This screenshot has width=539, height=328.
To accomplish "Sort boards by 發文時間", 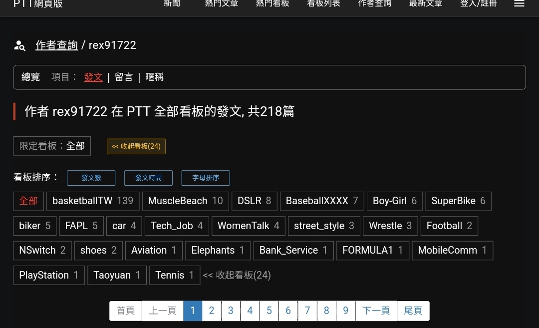I will (148, 178).
